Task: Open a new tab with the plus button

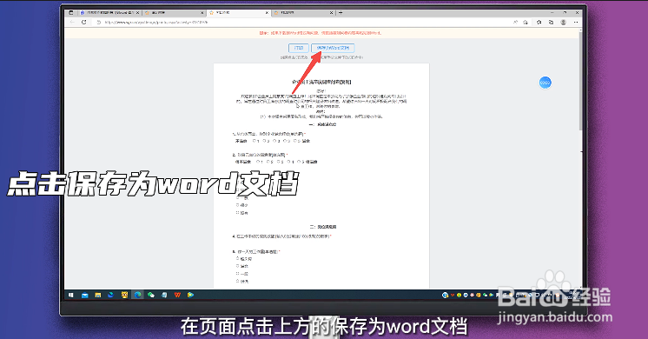Action: (341, 13)
